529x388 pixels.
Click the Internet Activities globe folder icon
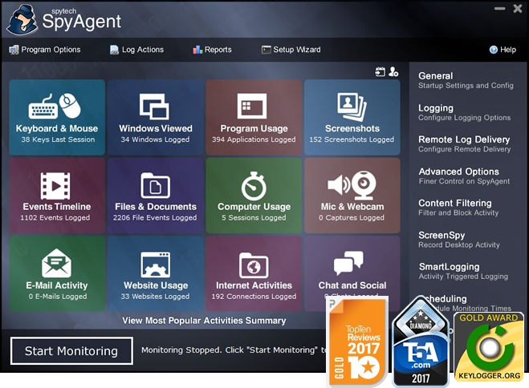click(x=254, y=265)
